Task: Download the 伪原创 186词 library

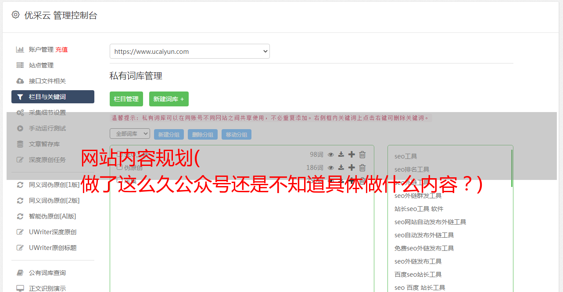Action: coord(341,168)
